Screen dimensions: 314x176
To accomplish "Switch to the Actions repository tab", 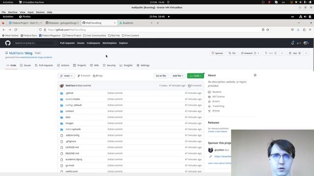I will (x=63, y=66).
